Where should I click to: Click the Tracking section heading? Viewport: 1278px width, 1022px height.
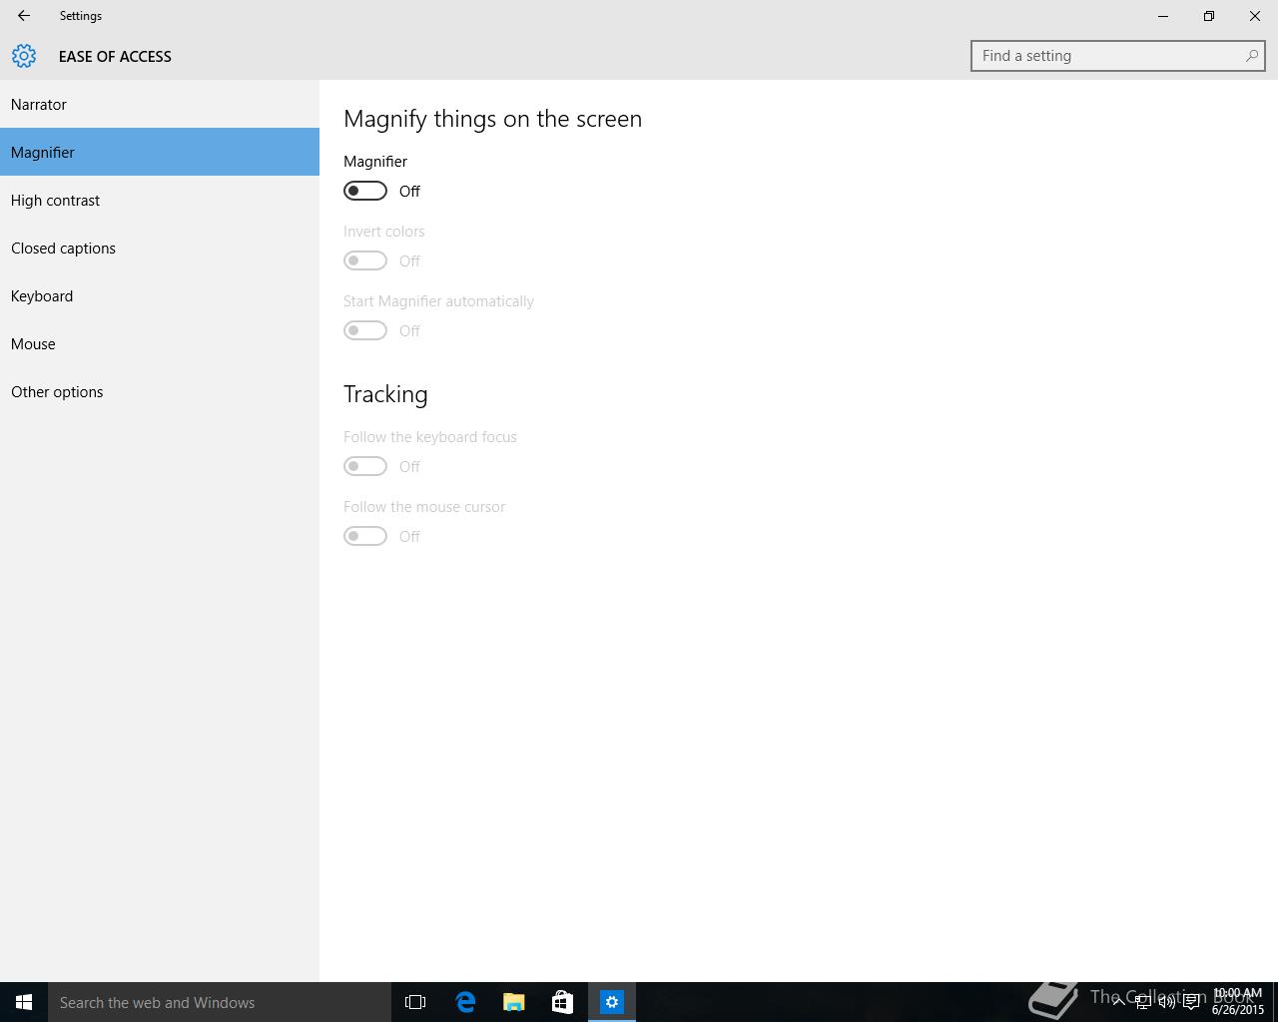click(x=385, y=394)
